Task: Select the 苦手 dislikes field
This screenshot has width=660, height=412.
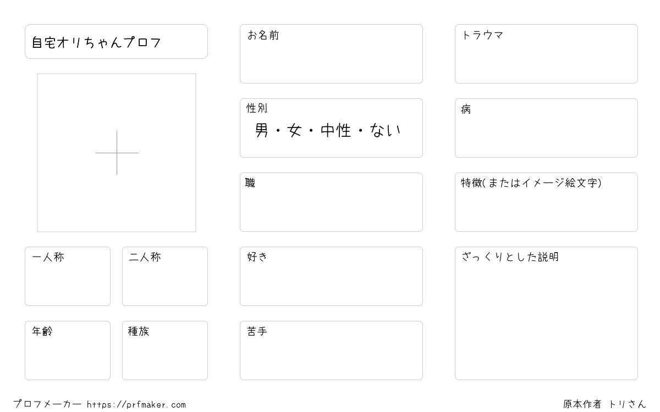Action: [x=331, y=350]
